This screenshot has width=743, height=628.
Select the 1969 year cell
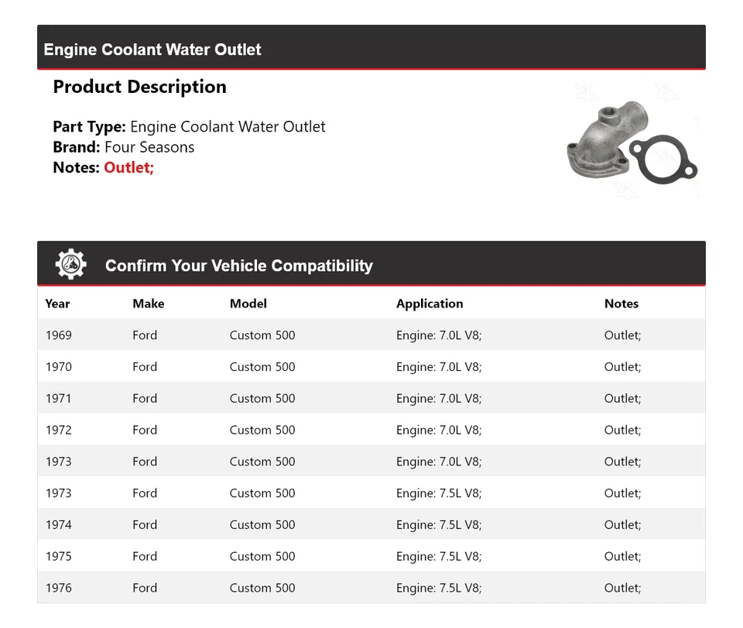58,335
